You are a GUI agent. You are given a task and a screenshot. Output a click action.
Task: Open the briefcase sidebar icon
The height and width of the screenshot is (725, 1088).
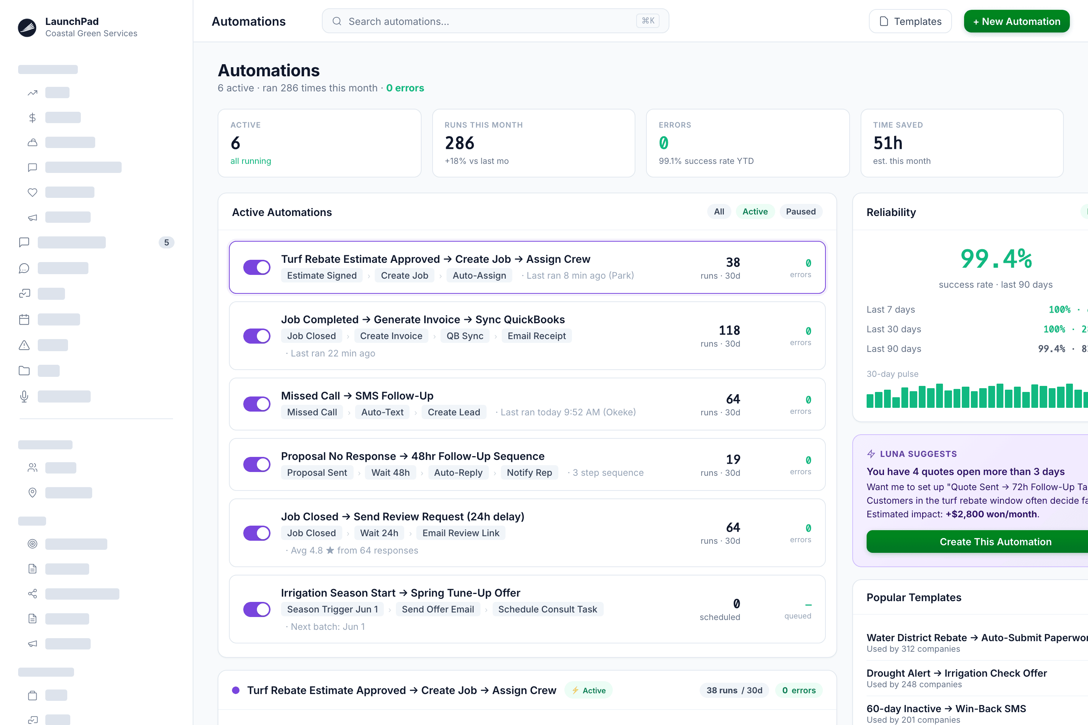click(x=32, y=696)
